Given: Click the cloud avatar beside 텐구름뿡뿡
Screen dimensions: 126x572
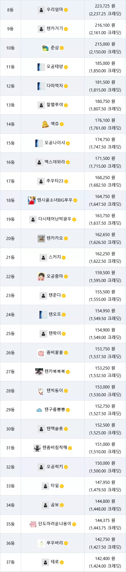Looking at the screenshot, I should (39, 410).
